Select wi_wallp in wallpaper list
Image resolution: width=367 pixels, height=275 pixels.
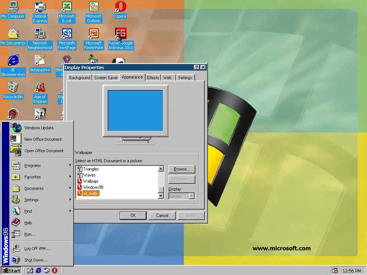(x=88, y=193)
